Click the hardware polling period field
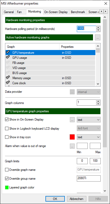 [x=87, y=29]
